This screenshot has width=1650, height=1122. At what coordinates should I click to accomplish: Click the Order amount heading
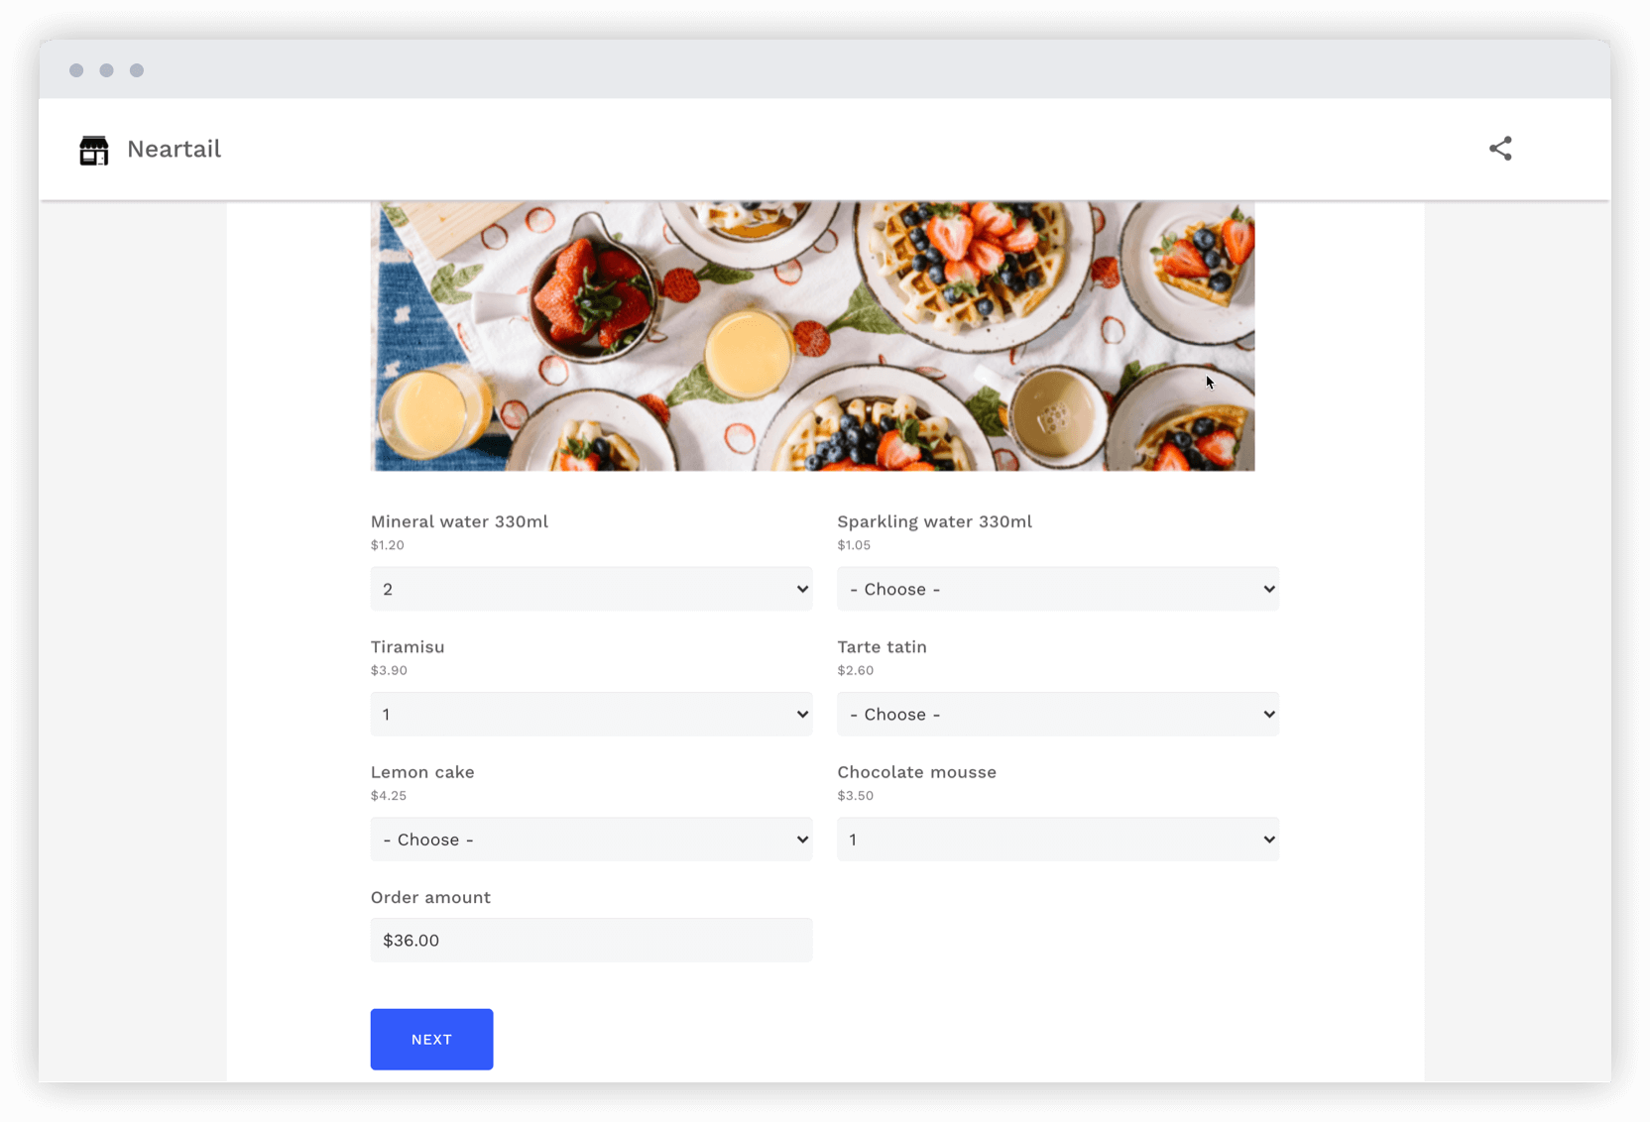pos(429,897)
